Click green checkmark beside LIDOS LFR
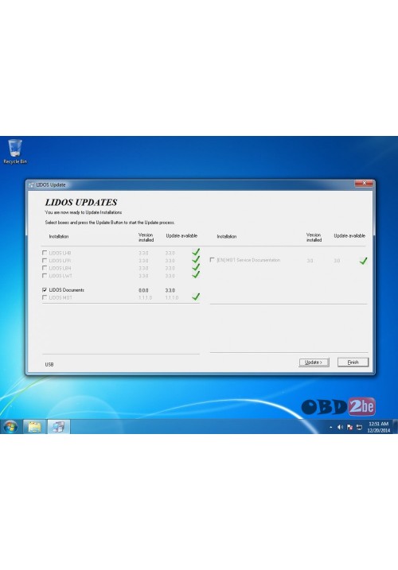398x570 pixels. pos(196,259)
